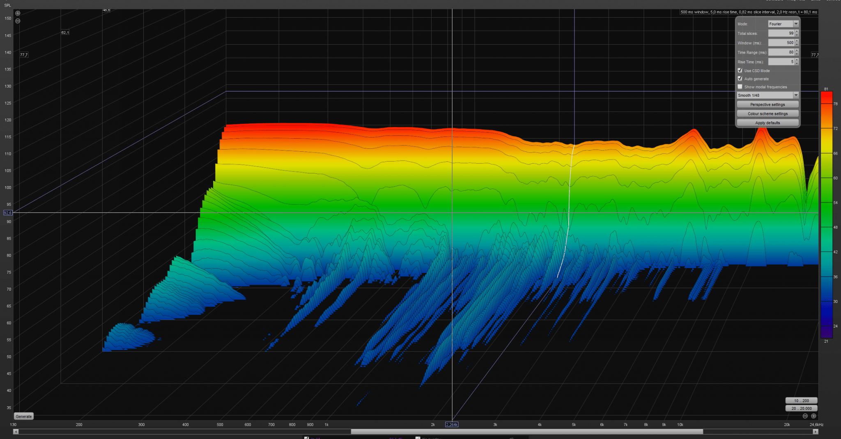Image resolution: width=841 pixels, height=439 pixels.
Task: Click the Generate button
Action: click(24, 416)
